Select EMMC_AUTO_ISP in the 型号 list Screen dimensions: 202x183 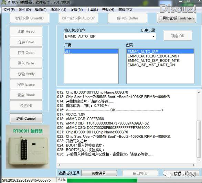tap(160, 52)
